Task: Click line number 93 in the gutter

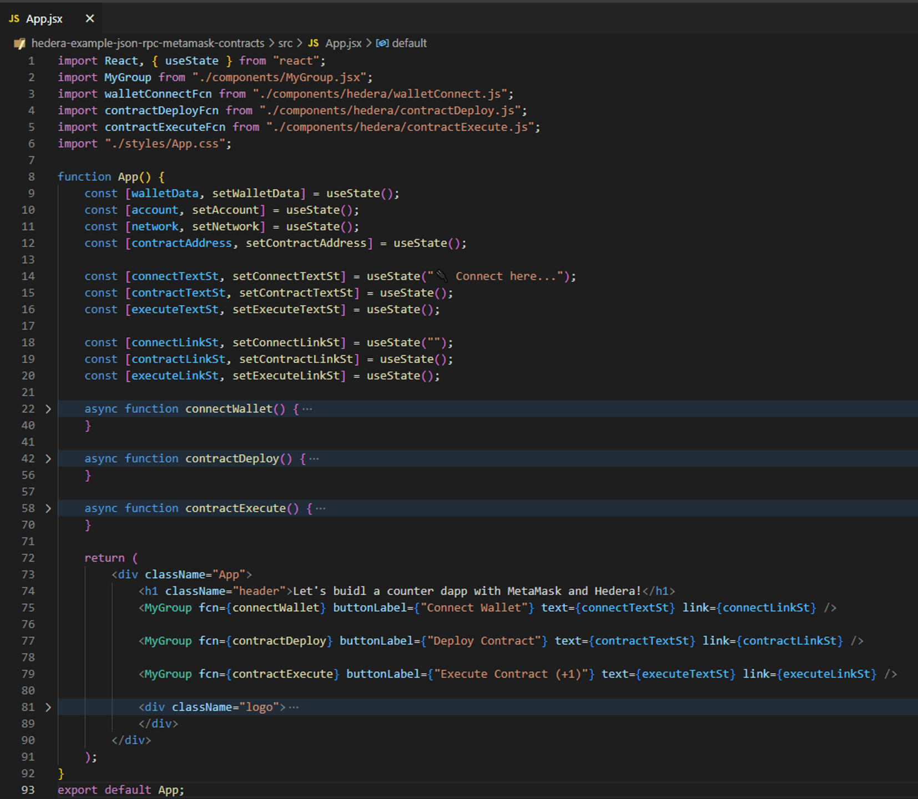Action: [28, 790]
